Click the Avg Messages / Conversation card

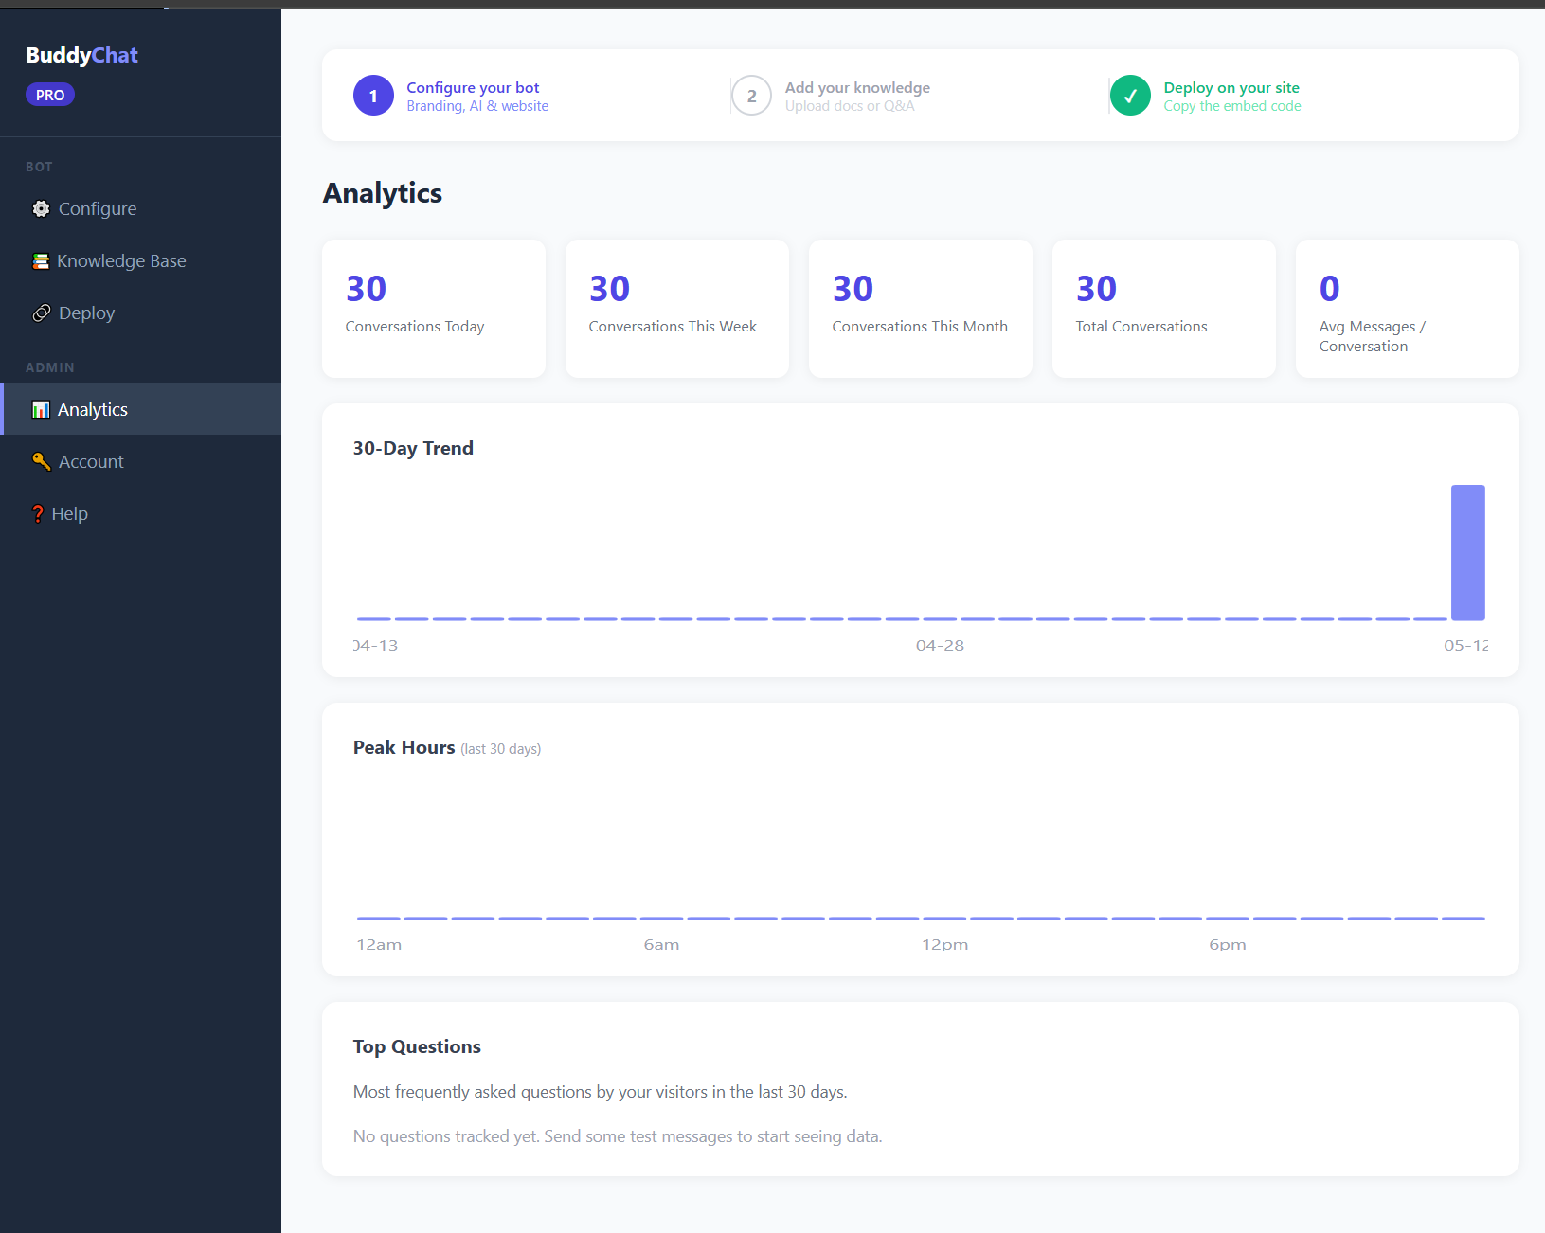1408,309
